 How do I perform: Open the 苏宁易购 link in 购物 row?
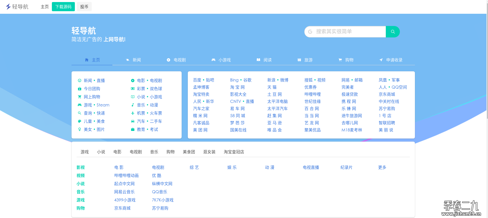[160, 208]
